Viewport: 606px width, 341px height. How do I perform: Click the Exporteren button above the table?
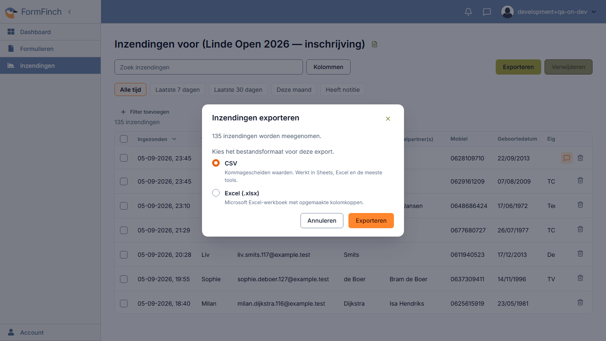(x=518, y=67)
